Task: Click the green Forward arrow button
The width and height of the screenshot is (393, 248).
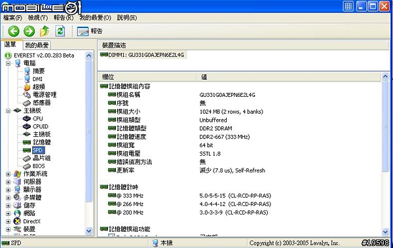Action: (x=29, y=31)
